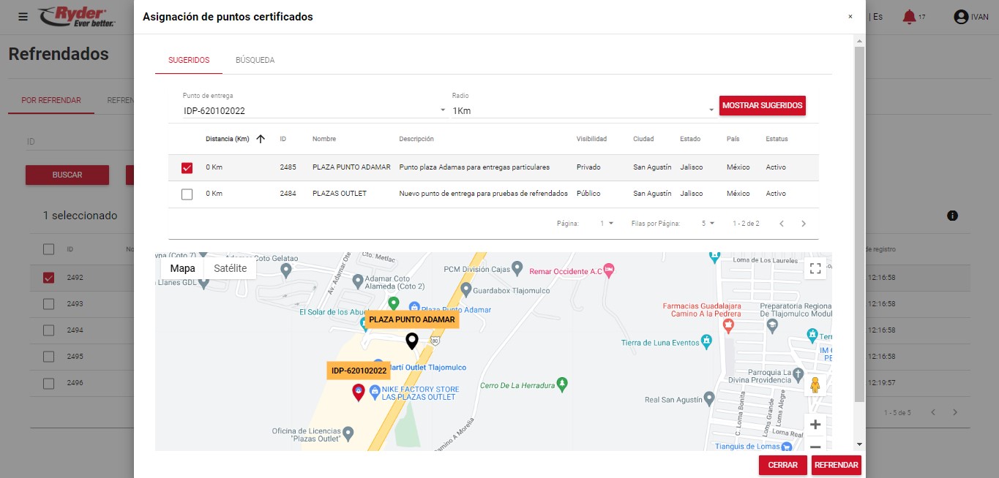Click the REFRENDAR button
The height and width of the screenshot is (478, 999).
tap(836, 466)
